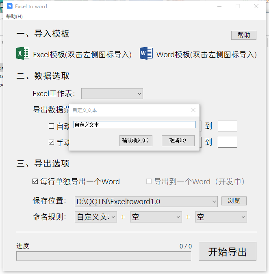Screen dimensions: 269x274
Task: Click the Excel template import icon
Action: [x=23, y=53]
